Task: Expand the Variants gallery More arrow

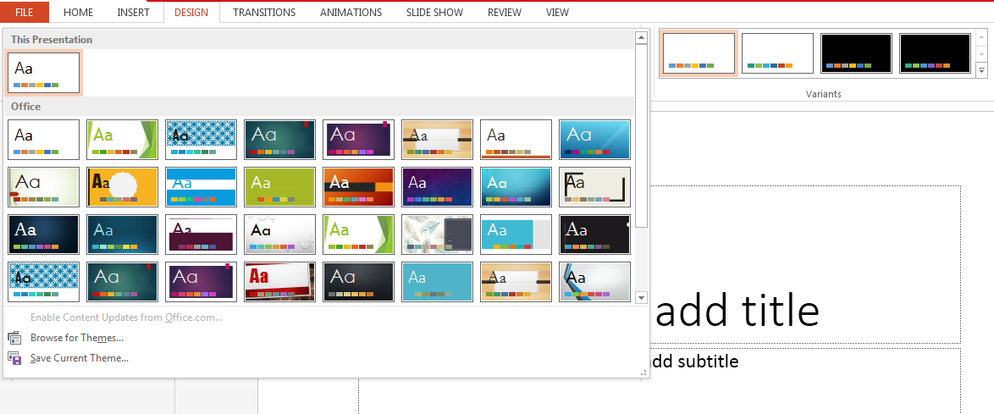Action: pos(982,71)
